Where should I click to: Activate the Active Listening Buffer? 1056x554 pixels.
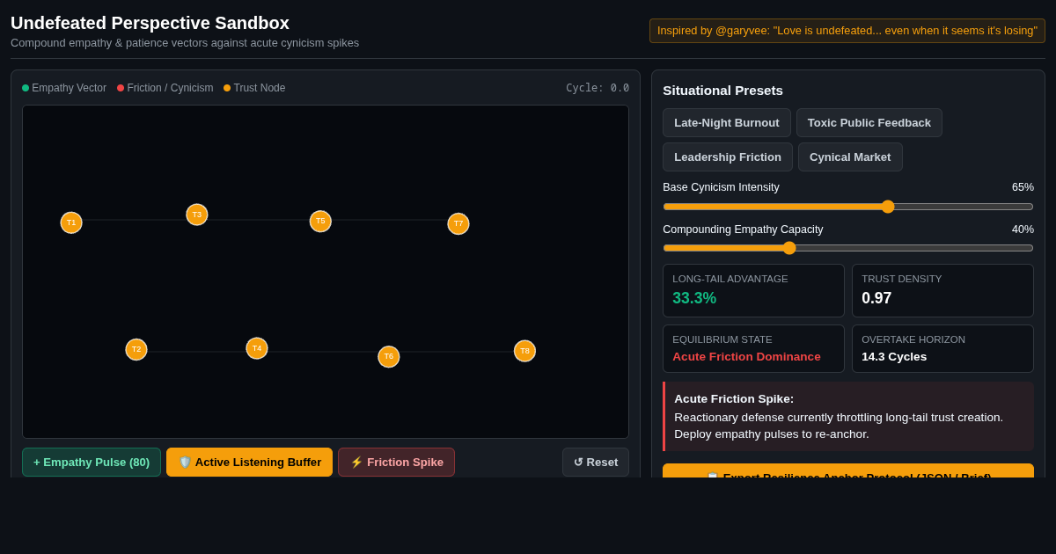pos(250,463)
